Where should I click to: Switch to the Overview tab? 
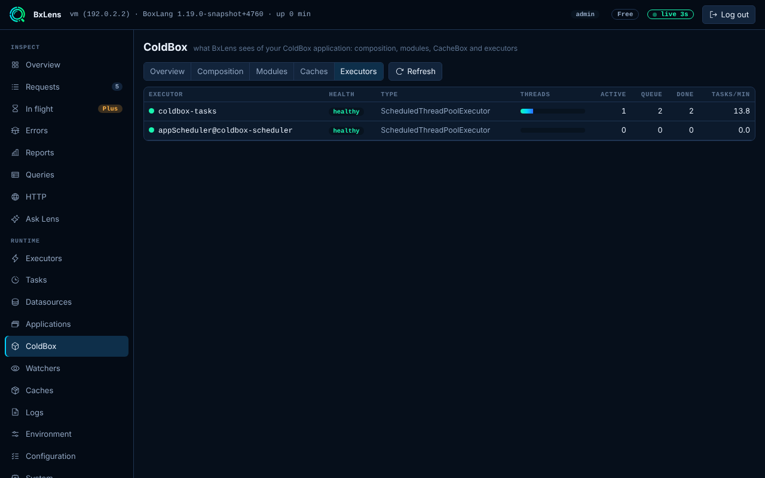click(x=167, y=71)
